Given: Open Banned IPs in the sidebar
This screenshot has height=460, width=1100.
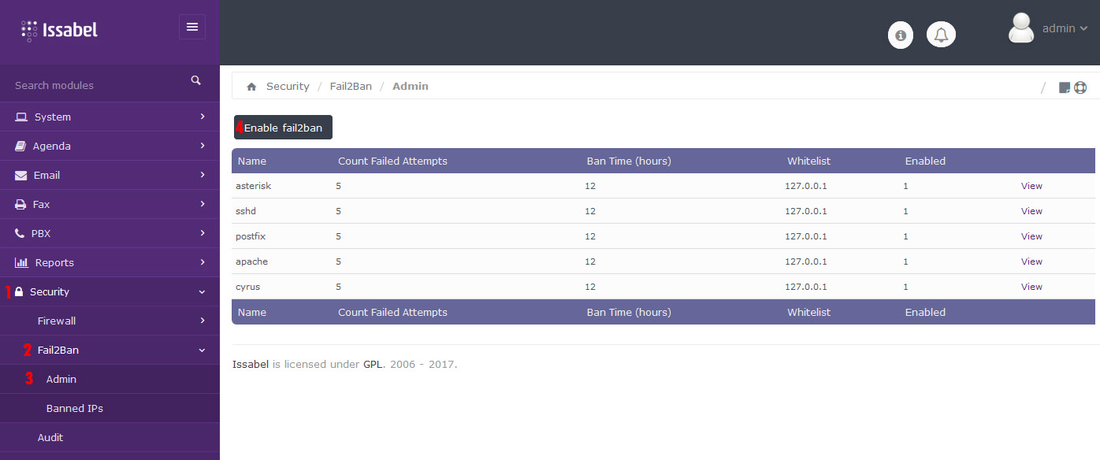Looking at the screenshot, I should coord(75,408).
